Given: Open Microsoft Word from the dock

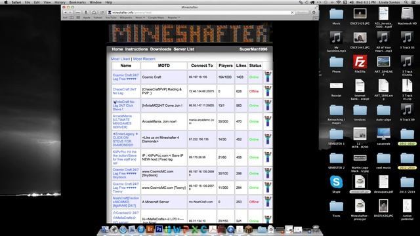Looking at the screenshot, I should (177, 229).
